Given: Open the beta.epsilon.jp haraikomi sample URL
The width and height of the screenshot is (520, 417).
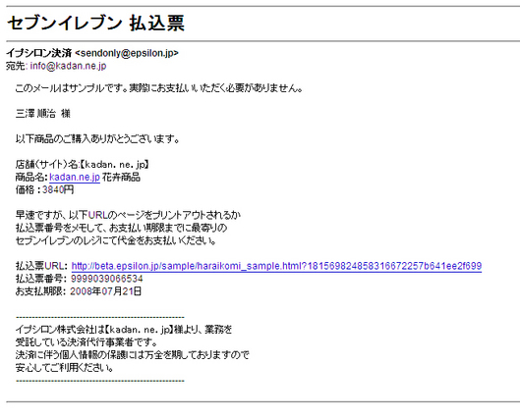Looking at the screenshot, I should (276, 266).
